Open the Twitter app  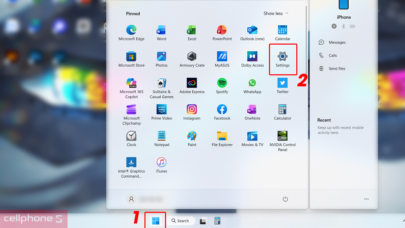[x=282, y=86]
